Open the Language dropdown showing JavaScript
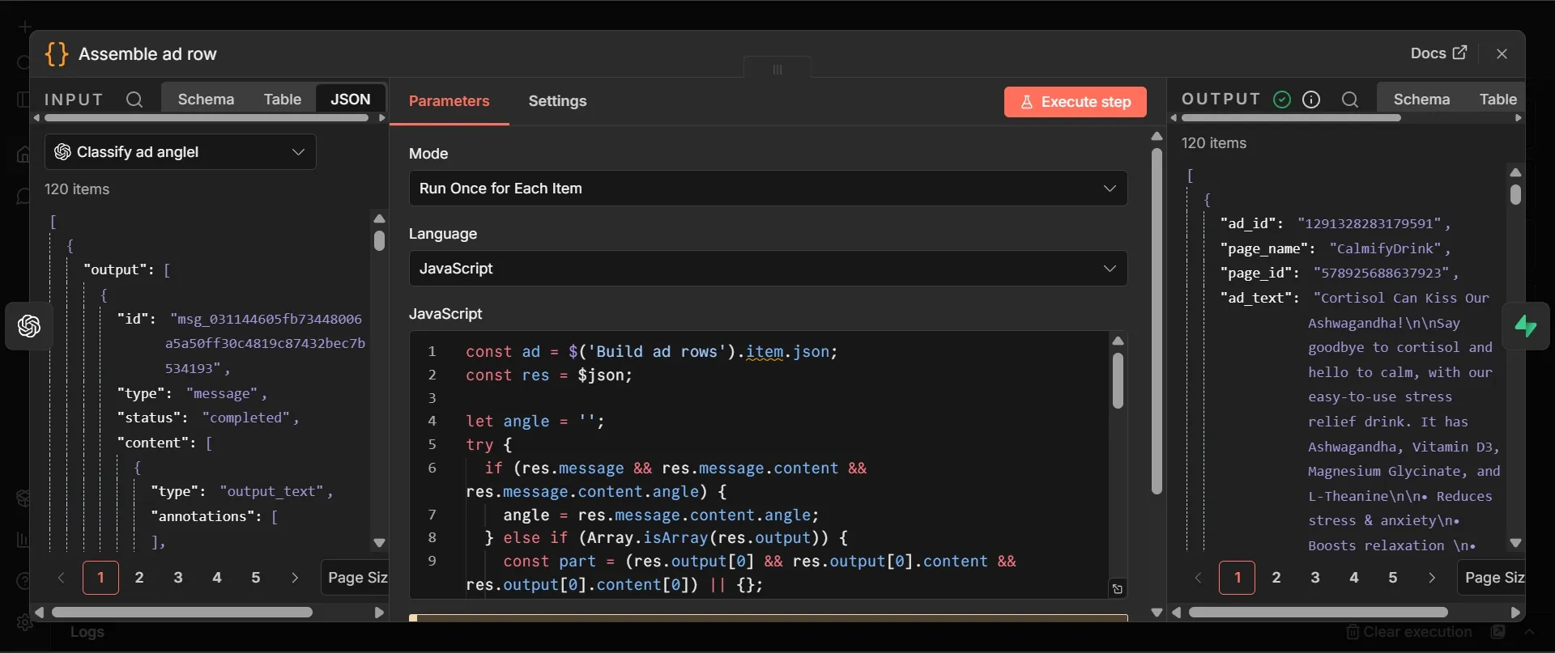This screenshot has height=653, width=1555. coord(768,269)
